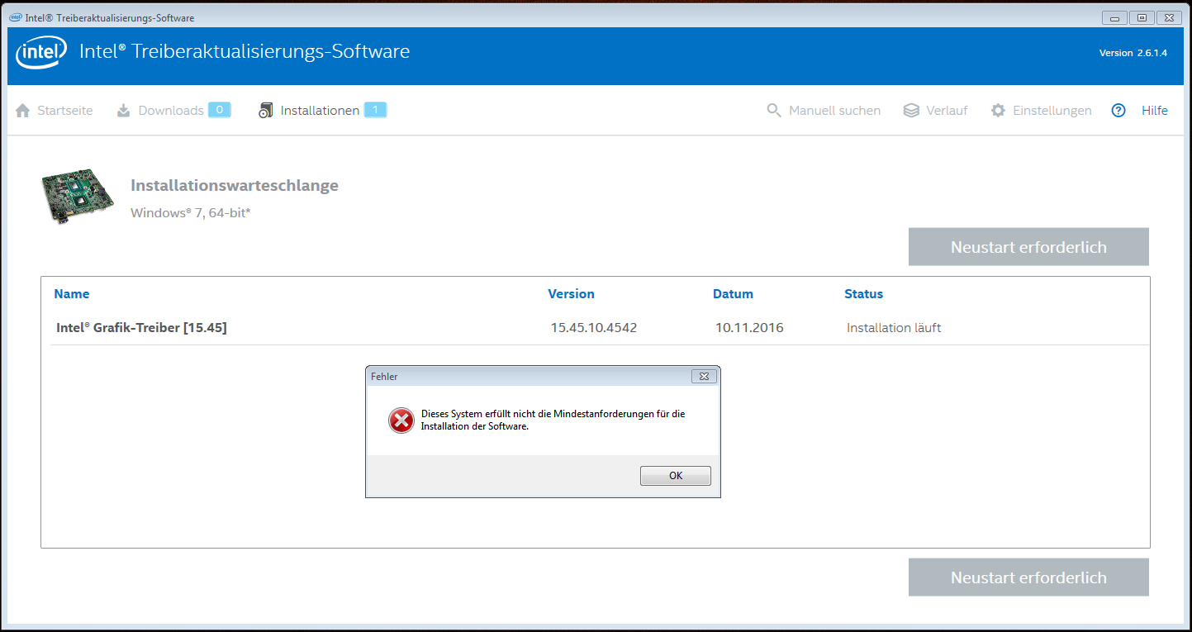This screenshot has width=1192, height=632.
Task: Click the Fehler dialog title
Action: click(x=384, y=377)
